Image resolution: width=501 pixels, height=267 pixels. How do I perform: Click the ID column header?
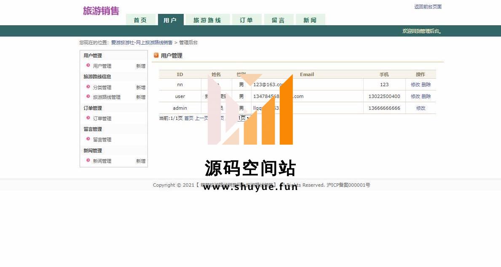[x=180, y=74]
